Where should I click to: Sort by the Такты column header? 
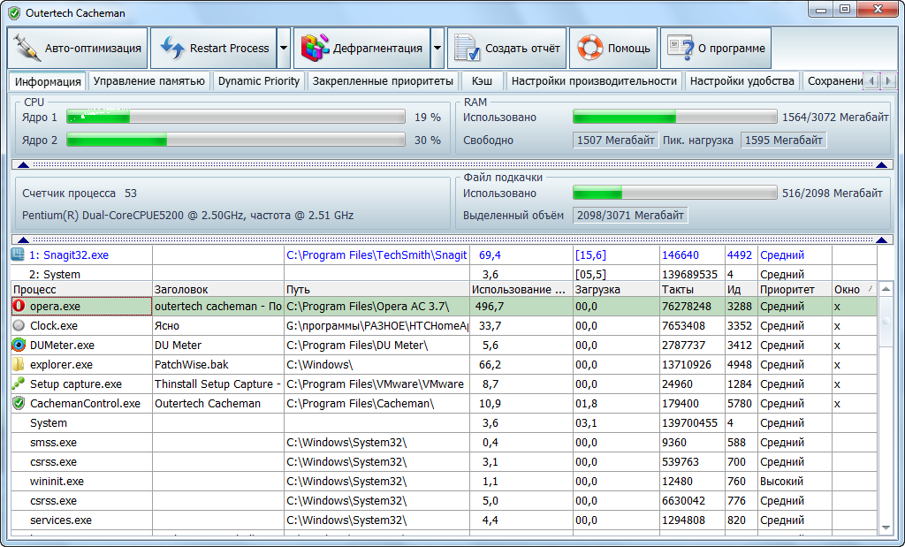692,289
